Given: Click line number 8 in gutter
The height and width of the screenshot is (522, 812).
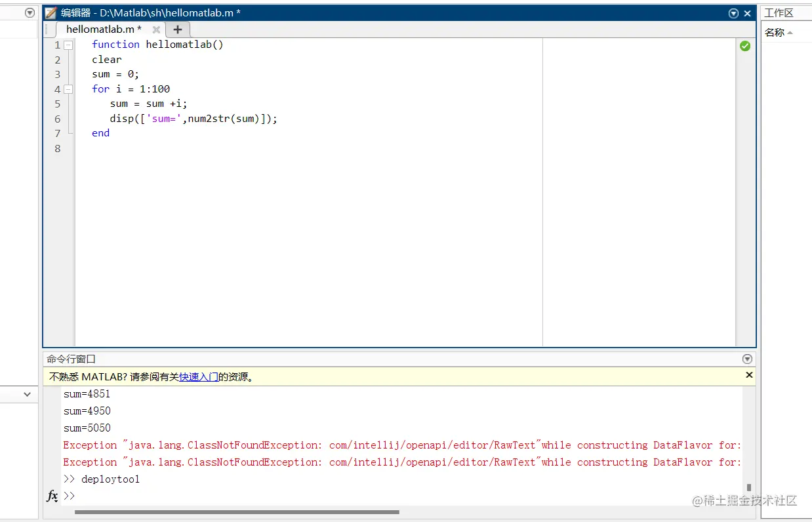Looking at the screenshot, I should [58, 148].
